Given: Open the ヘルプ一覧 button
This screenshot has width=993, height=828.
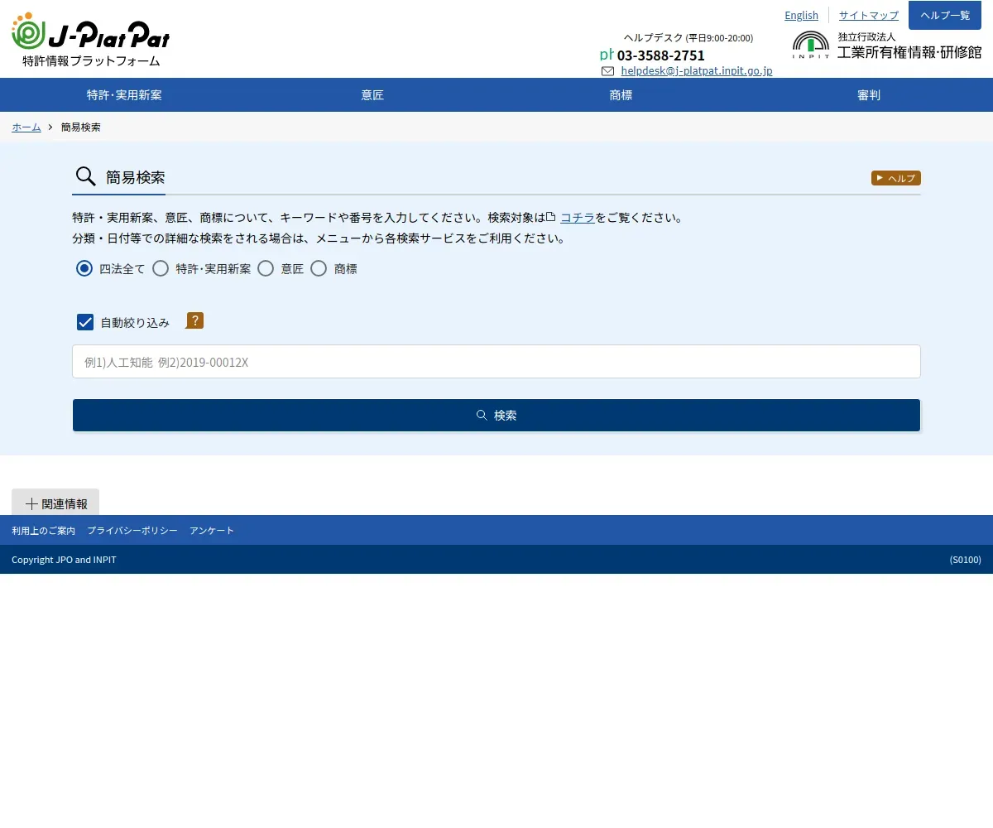Looking at the screenshot, I should [945, 15].
